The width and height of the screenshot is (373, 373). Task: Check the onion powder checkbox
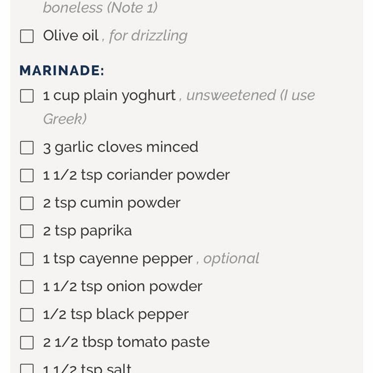click(27, 287)
